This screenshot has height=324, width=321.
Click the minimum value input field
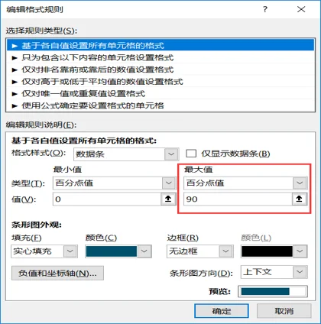[107, 199]
